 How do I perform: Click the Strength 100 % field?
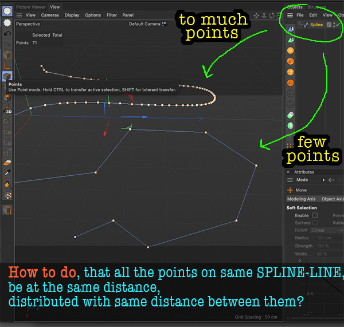click(329, 246)
